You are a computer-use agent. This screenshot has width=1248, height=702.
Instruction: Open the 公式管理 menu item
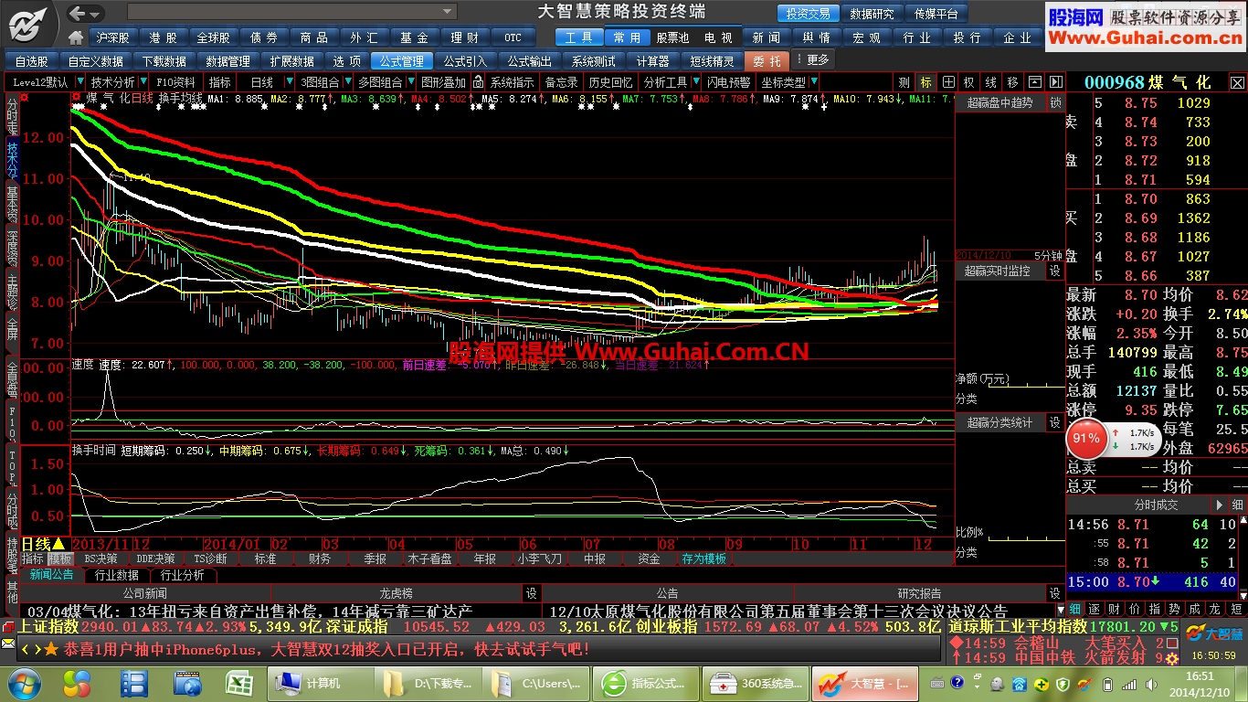(402, 61)
